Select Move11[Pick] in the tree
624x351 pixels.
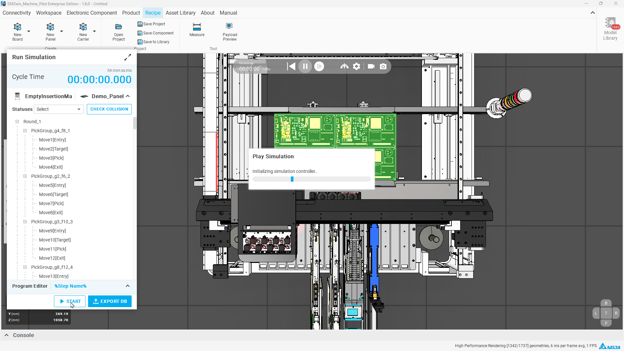coord(53,249)
